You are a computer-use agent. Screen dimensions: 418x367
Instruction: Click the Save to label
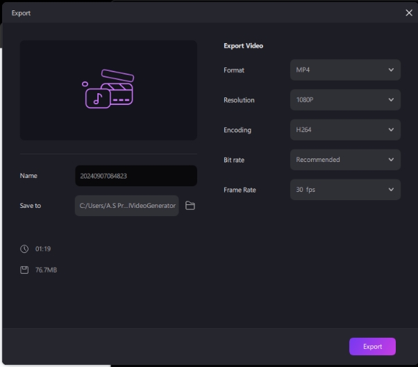pyautogui.click(x=31, y=206)
